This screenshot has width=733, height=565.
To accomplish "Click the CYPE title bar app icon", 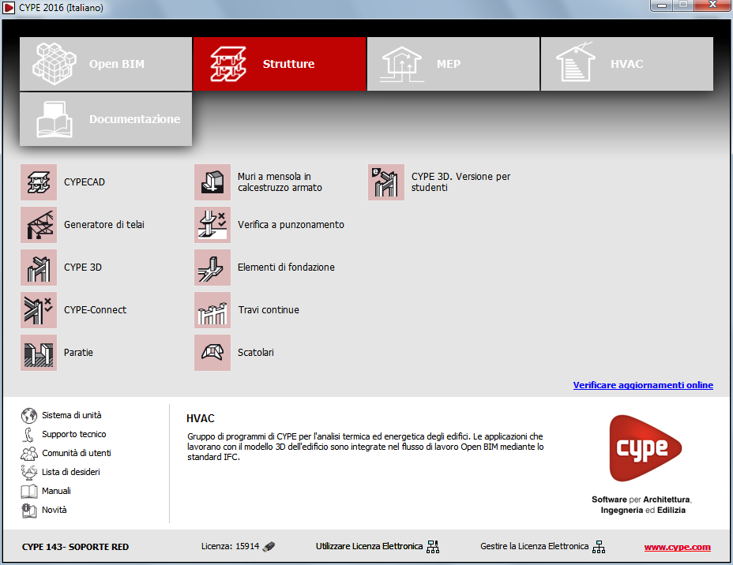I will click(x=9, y=7).
